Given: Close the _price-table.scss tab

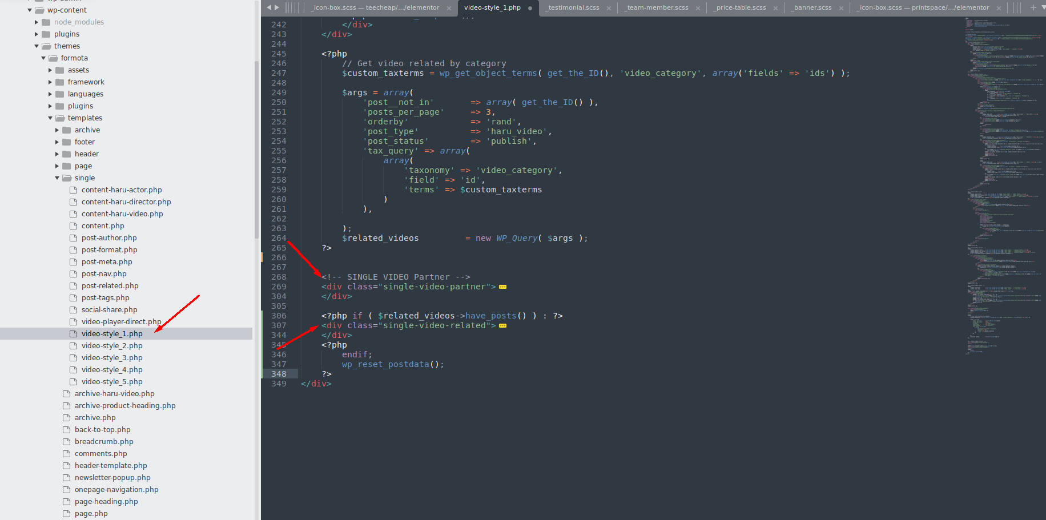Looking at the screenshot, I should [775, 8].
